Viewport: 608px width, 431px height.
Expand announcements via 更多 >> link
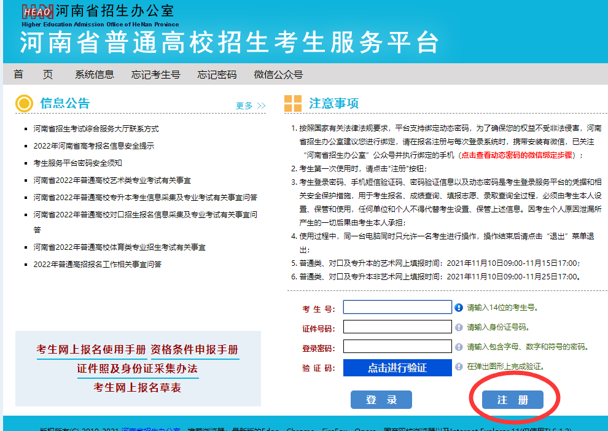251,106
